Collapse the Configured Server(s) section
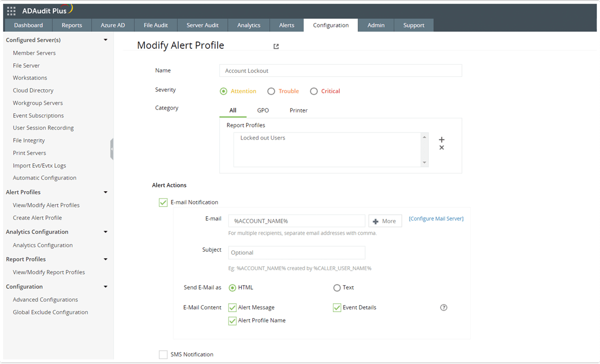This screenshot has width=600, height=364. [x=105, y=39]
